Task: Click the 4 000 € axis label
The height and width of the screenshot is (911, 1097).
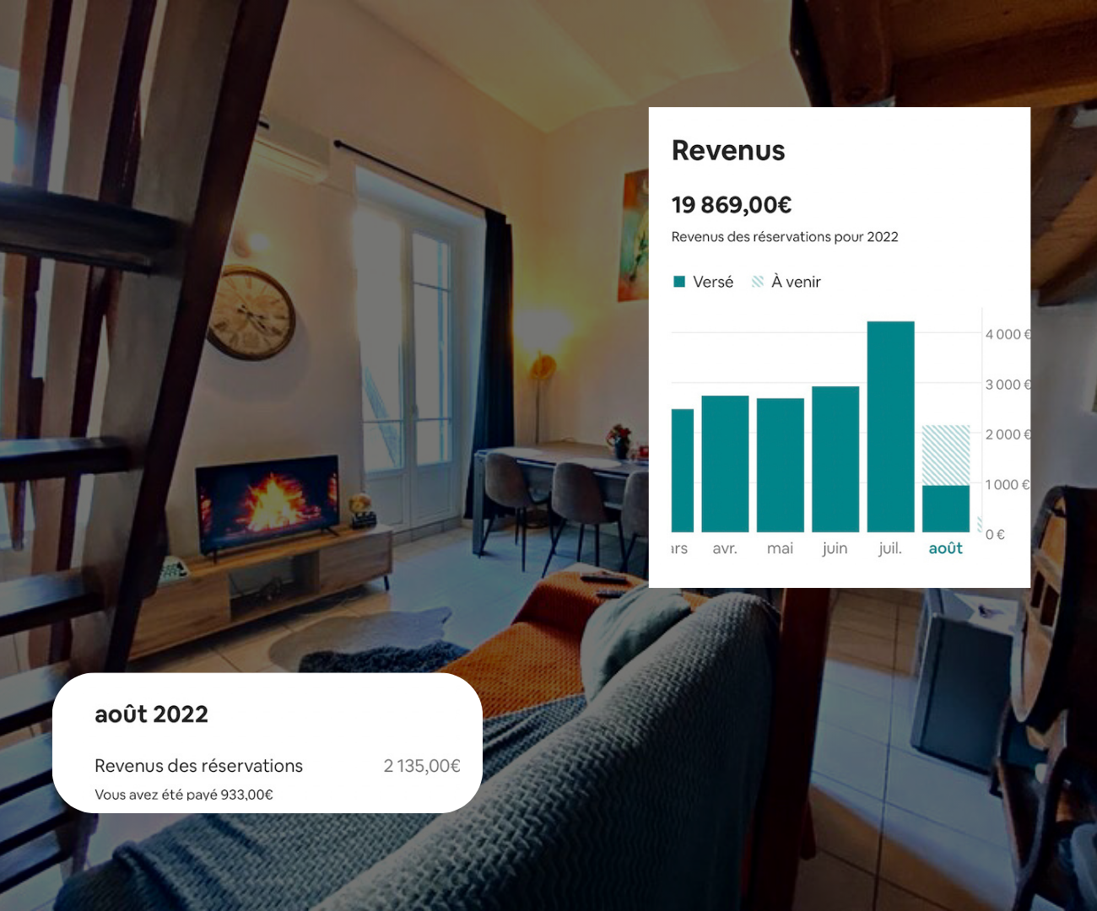Action: click(x=1008, y=335)
